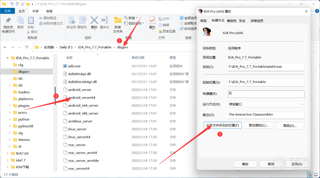Expand the IDA7.6X folder in tree
Screen dimensions: 320x178
tap(8, 153)
